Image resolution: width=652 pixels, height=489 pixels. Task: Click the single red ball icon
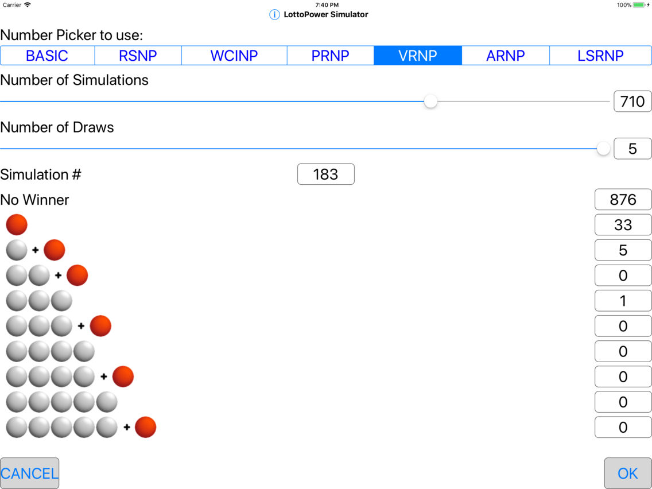coord(17,224)
